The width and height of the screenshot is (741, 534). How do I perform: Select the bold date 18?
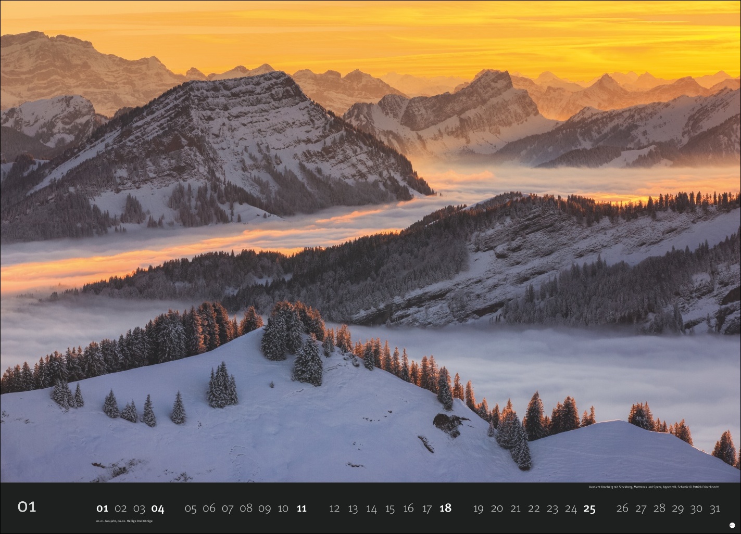tap(445, 508)
